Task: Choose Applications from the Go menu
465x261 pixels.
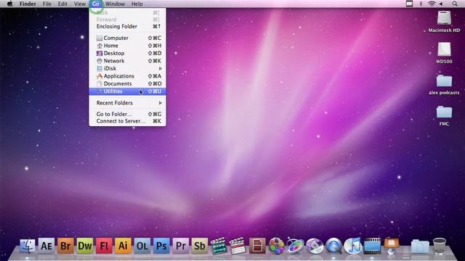Action: click(x=128, y=76)
